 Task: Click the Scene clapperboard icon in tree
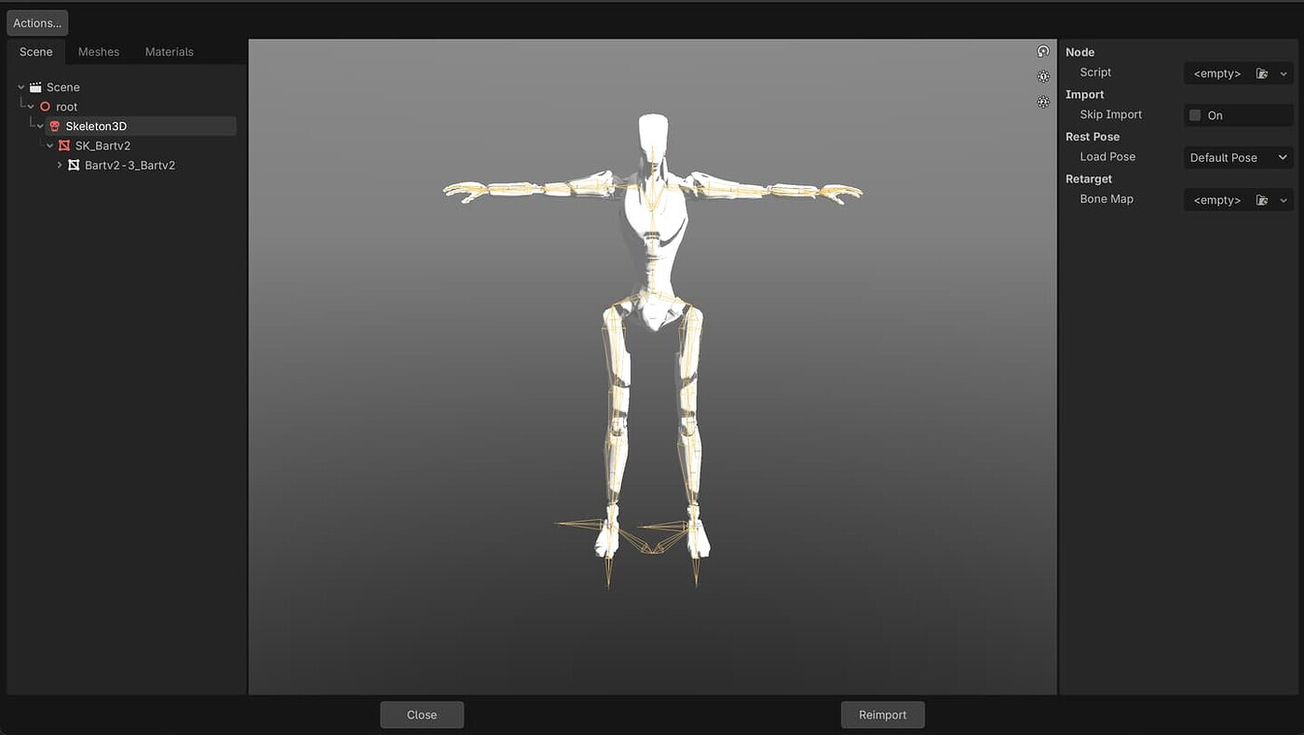pyautogui.click(x=35, y=87)
